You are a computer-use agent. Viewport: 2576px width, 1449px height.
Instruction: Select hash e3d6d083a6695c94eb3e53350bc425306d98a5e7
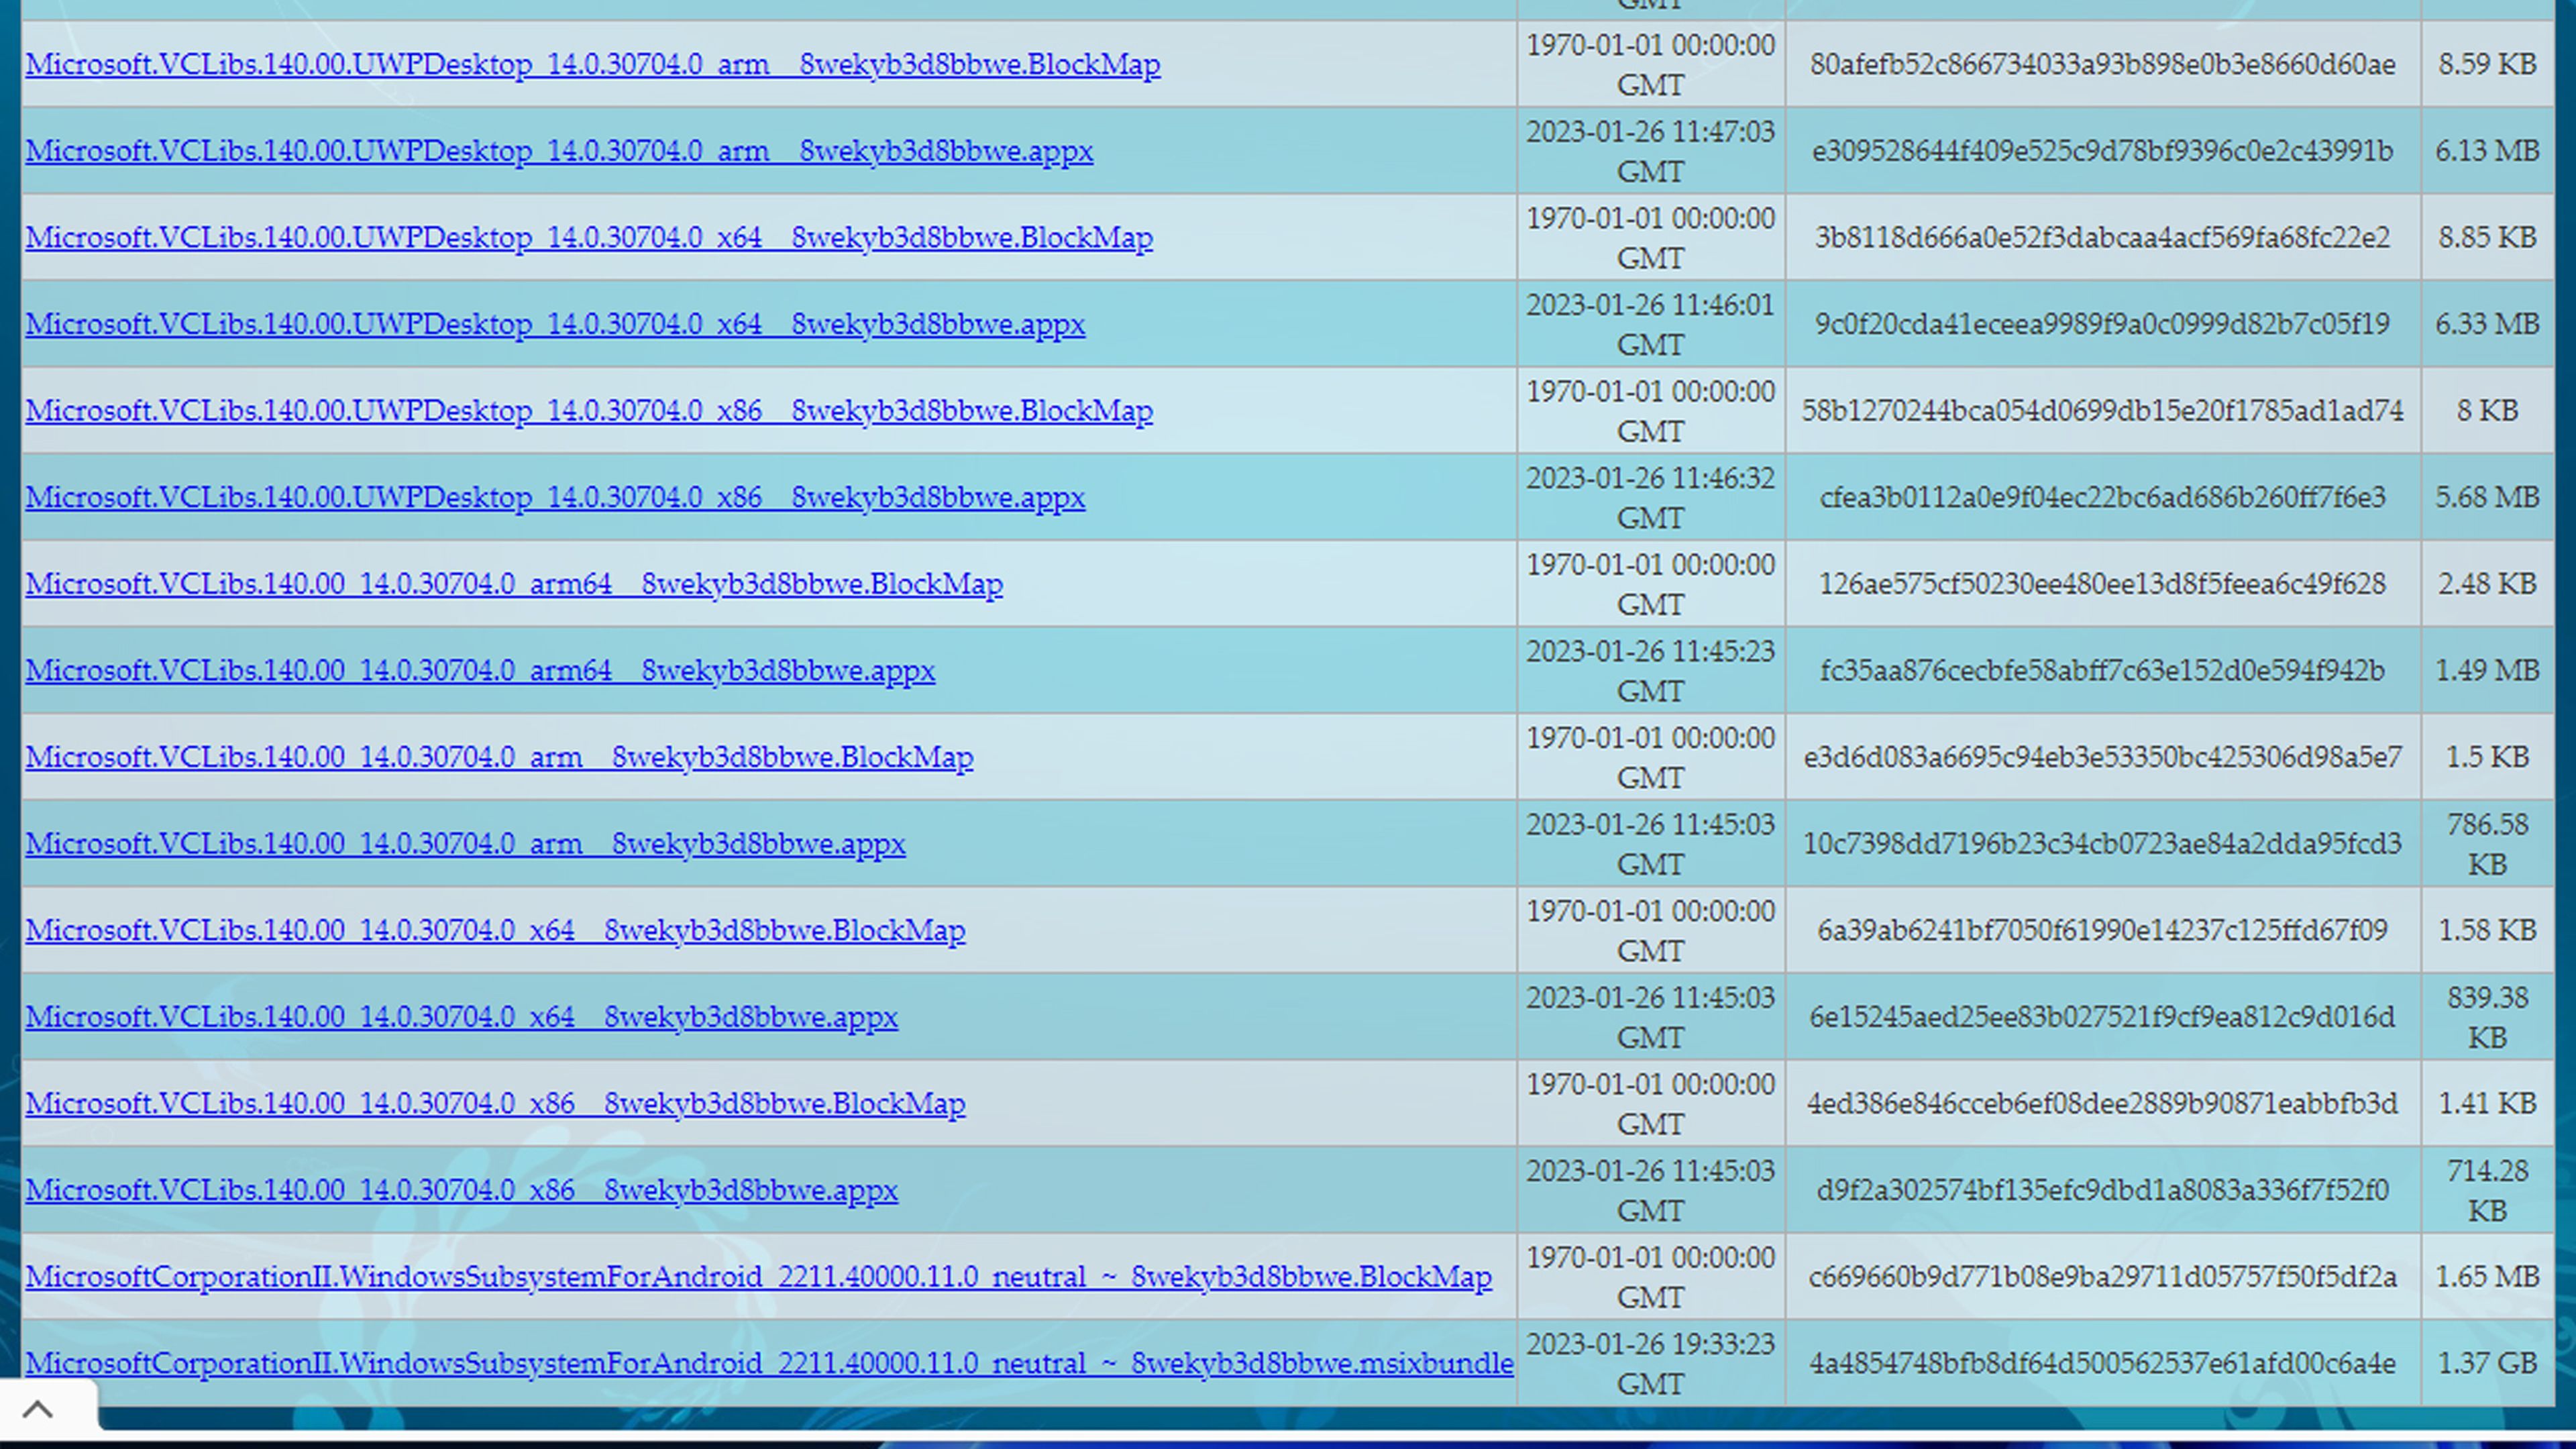tap(2102, 757)
